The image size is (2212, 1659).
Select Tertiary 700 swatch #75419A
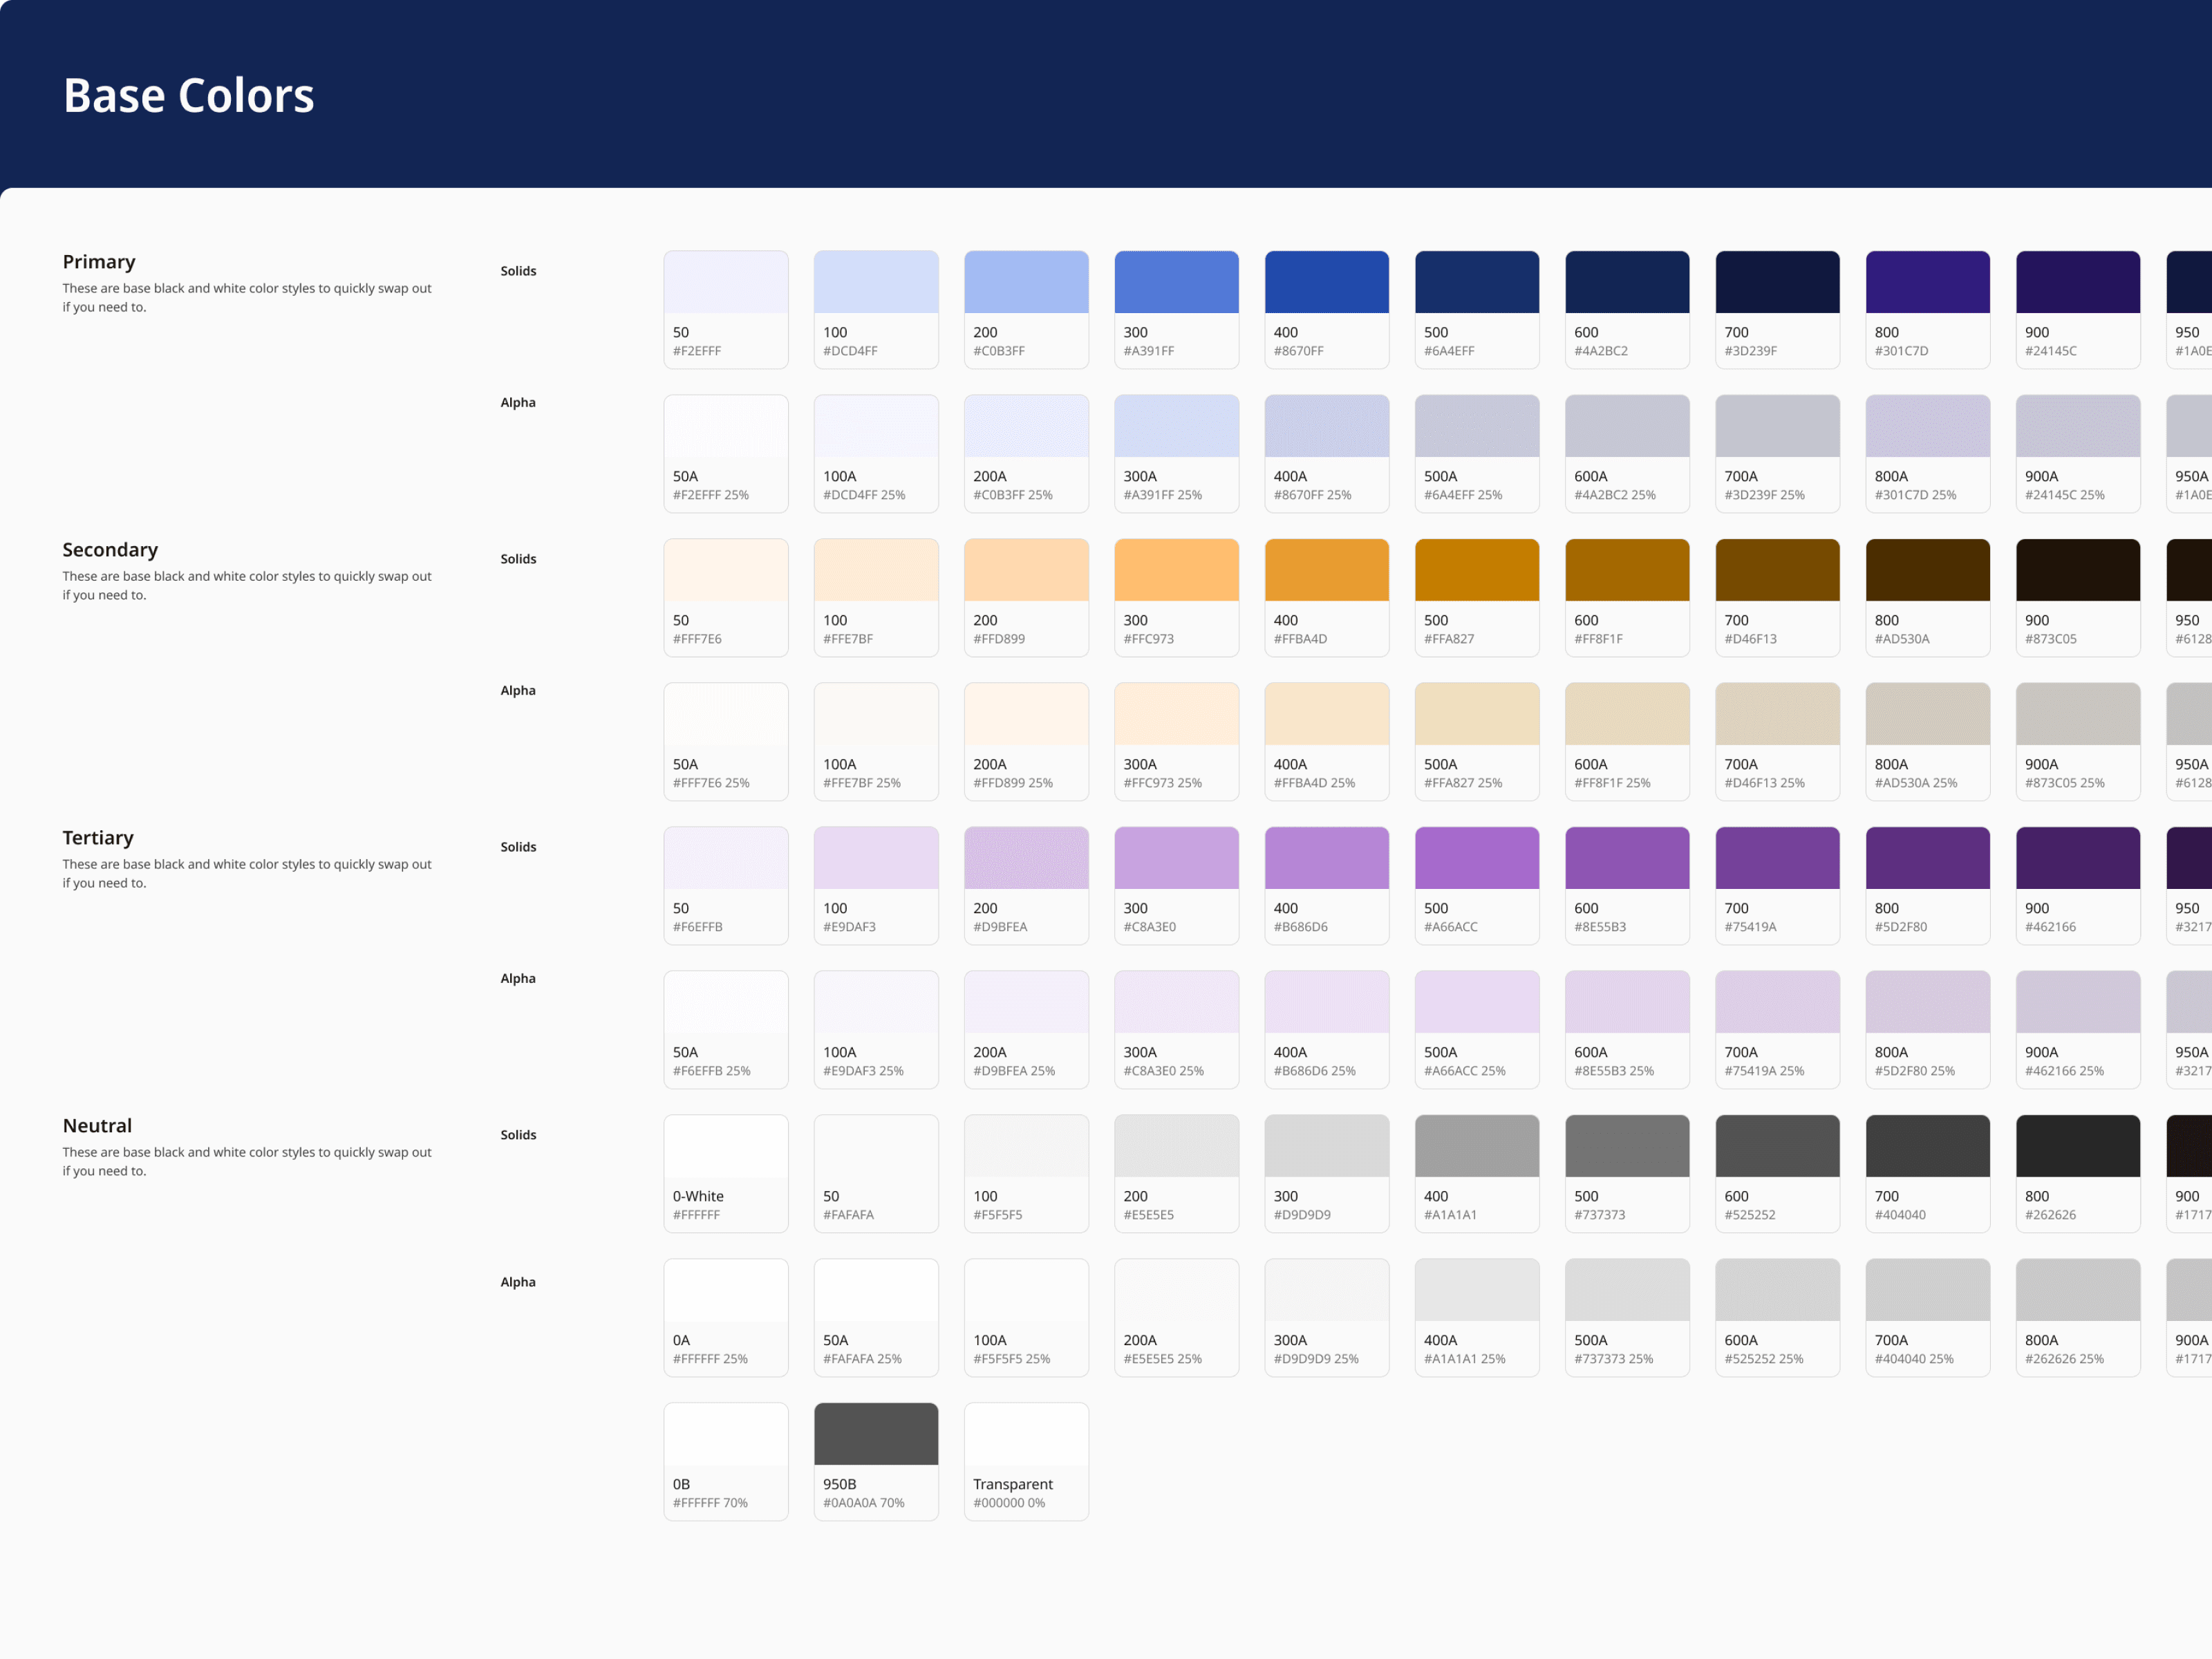tap(1777, 886)
